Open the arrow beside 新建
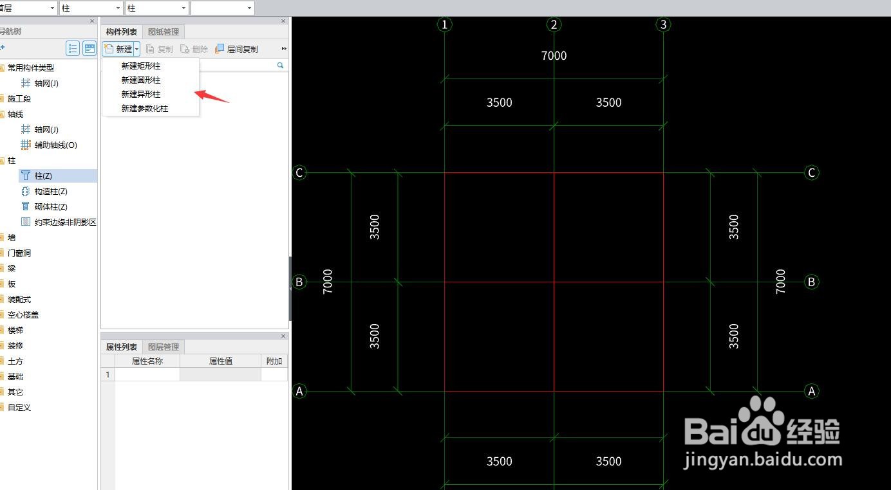This screenshot has height=490, width=891. click(136, 49)
